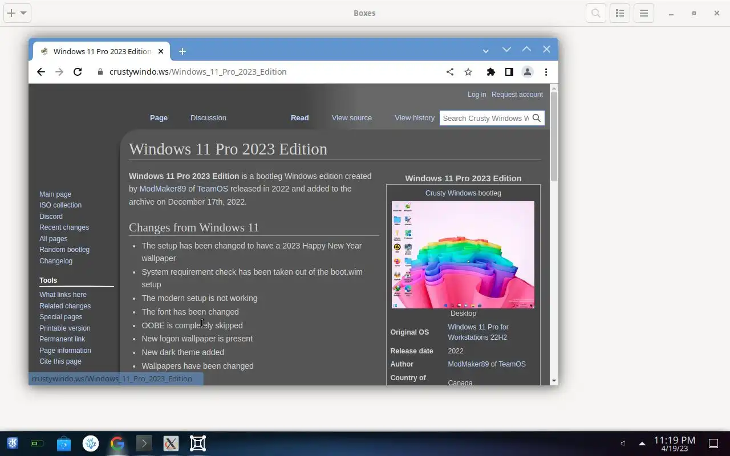The width and height of the screenshot is (730, 456).
Task: Click the volume icon in system tray
Action: (x=623, y=443)
